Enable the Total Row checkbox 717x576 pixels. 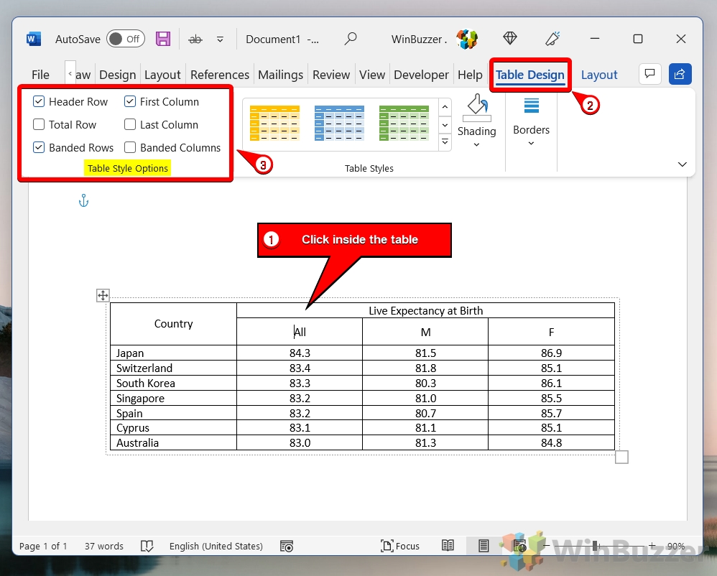39,124
